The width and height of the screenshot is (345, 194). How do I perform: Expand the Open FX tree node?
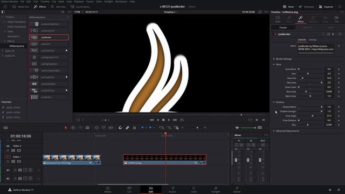[3, 51]
